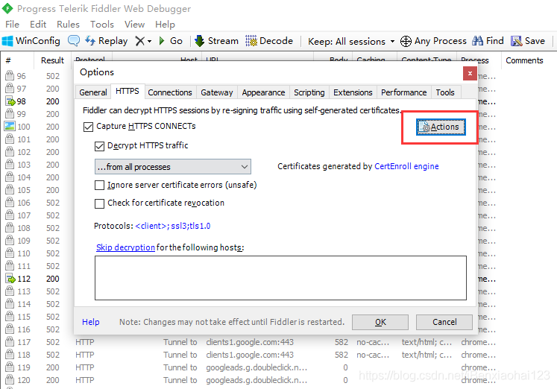Select session 112 with the green arrow icon
The height and width of the screenshot is (389, 557).
pos(10,279)
